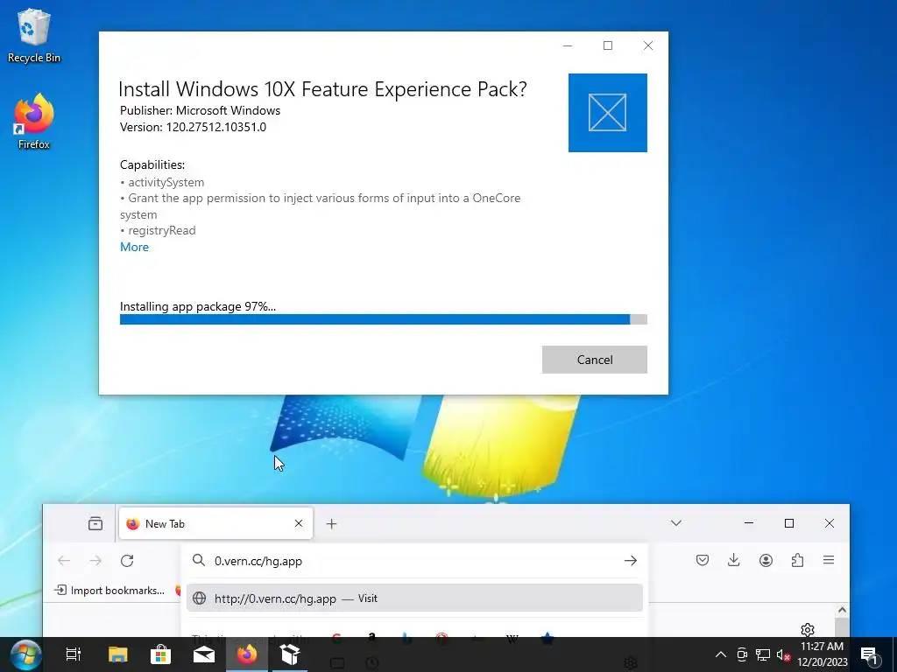897x672 pixels.
Task: Open Firefox Downloads panel
Action: [734, 560]
